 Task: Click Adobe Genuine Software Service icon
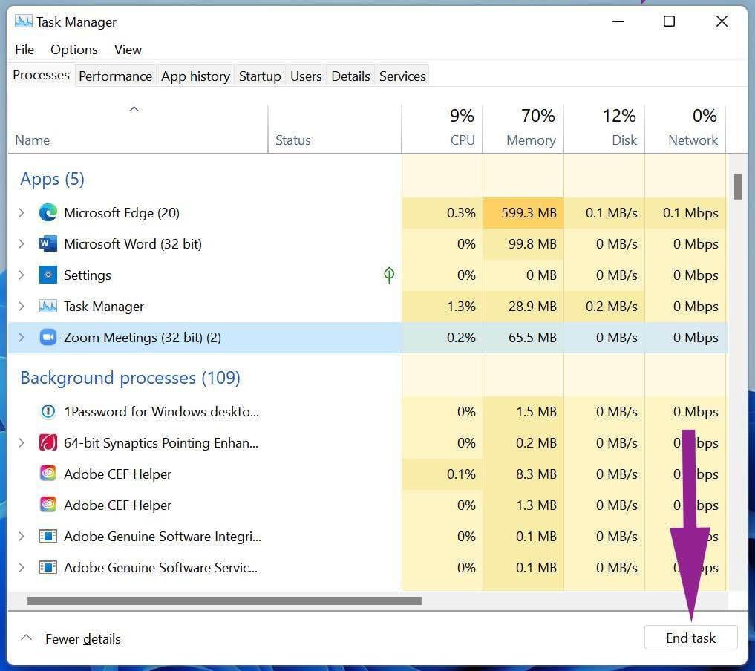pos(48,567)
